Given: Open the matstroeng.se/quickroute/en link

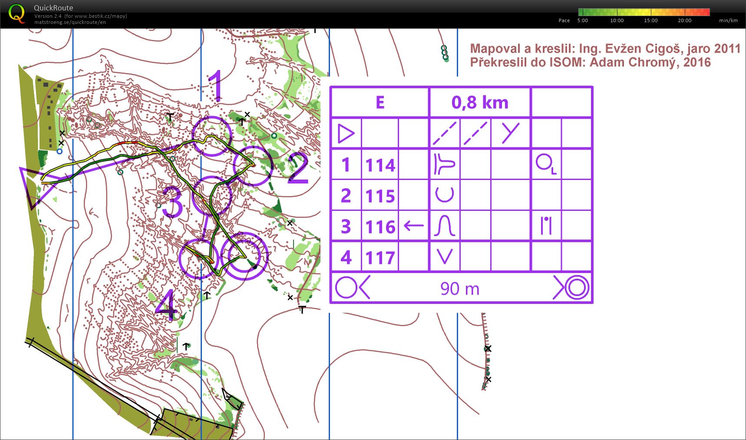Looking at the screenshot, I should point(70,22).
